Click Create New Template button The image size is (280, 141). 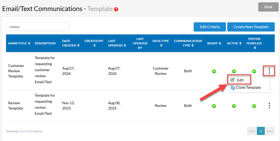[251, 27]
